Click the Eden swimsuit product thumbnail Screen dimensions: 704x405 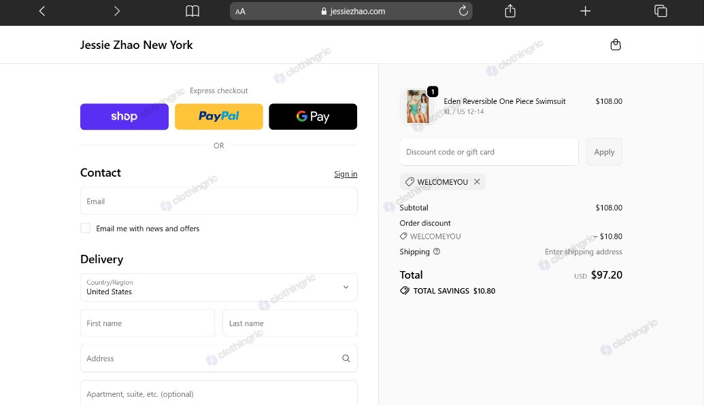click(x=418, y=107)
